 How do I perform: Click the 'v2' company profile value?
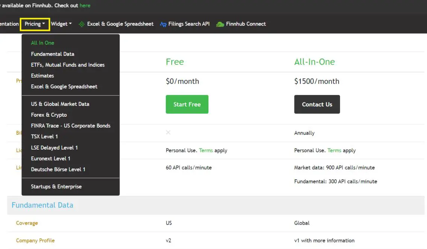[x=169, y=241]
